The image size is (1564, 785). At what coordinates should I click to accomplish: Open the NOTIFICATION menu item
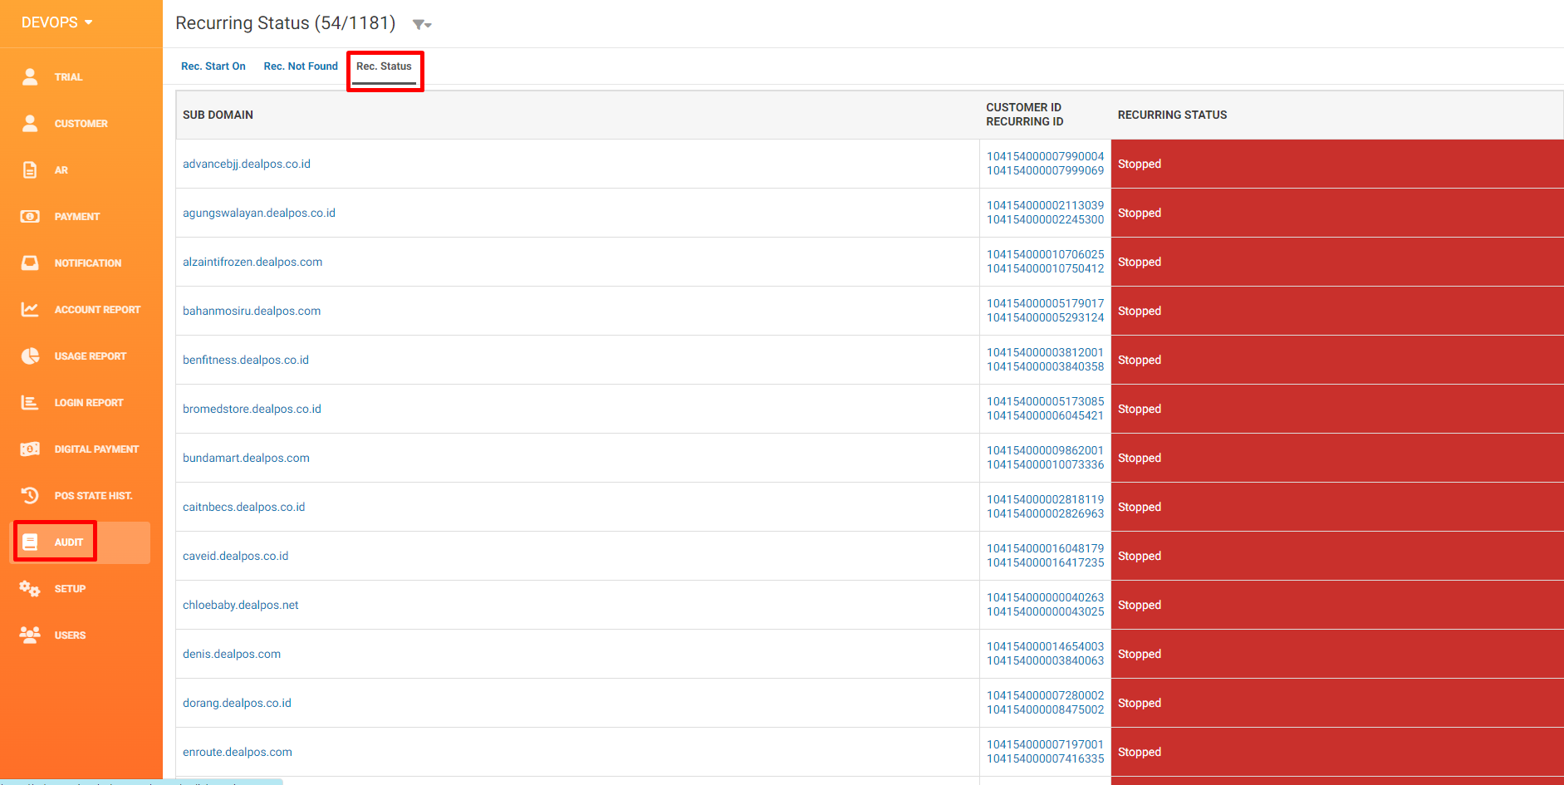tap(88, 263)
